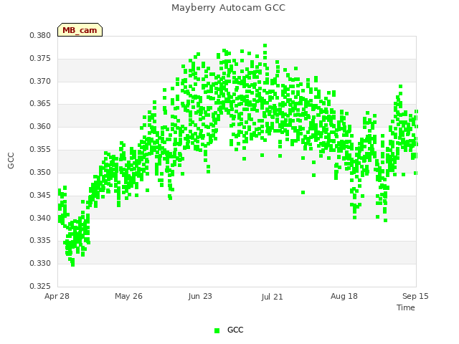
Task: Click the Aug 18 x-axis date label
Action: pyautogui.click(x=344, y=296)
